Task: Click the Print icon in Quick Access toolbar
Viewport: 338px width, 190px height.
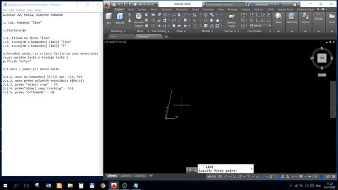Action: coord(135,5)
